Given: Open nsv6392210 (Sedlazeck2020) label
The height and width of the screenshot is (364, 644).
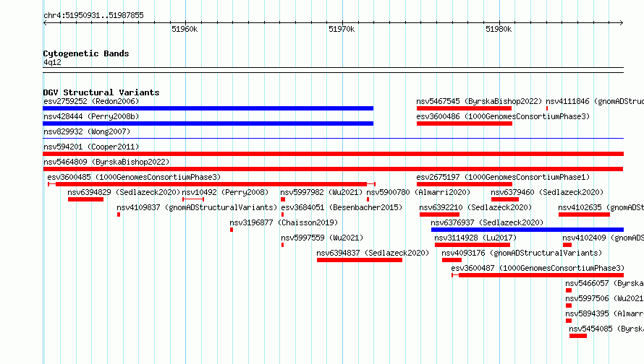Looking at the screenshot, I should click(x=475, y=207).
